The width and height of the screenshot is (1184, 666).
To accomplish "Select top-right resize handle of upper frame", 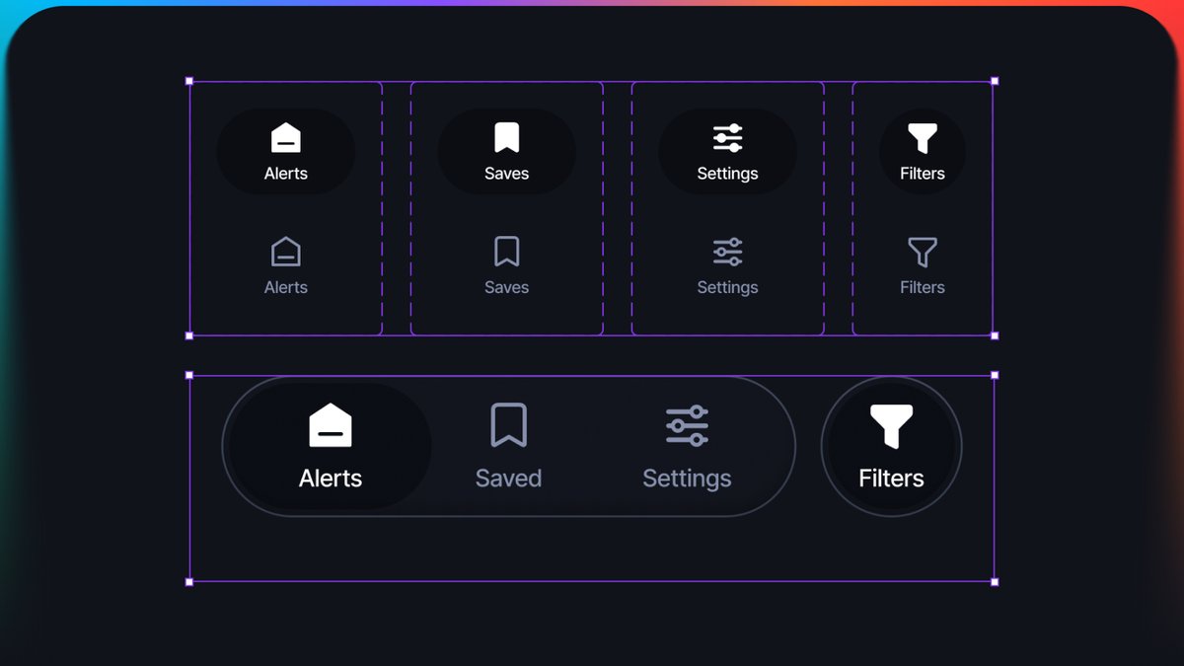I will [x=995, y=81].
